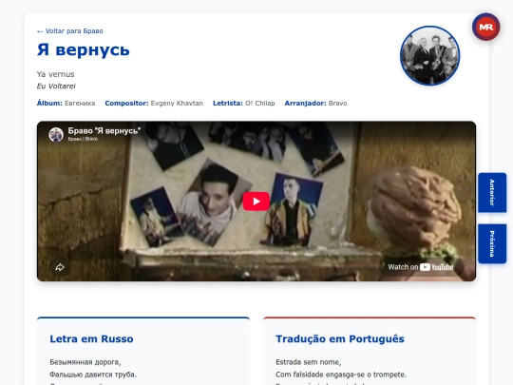513x385 pixels.
Task: Click the line 'Com falsidade engasga-se o trompete.'
Action: [341, 375]
